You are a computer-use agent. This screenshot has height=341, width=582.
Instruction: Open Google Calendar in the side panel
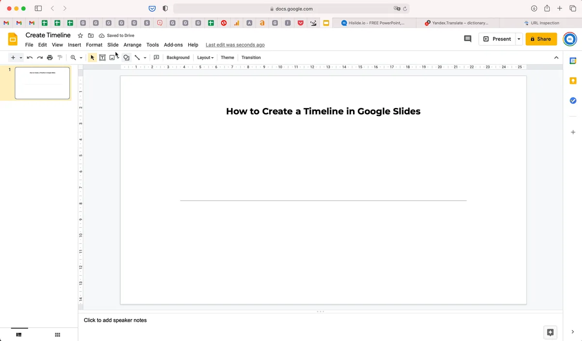573,61
